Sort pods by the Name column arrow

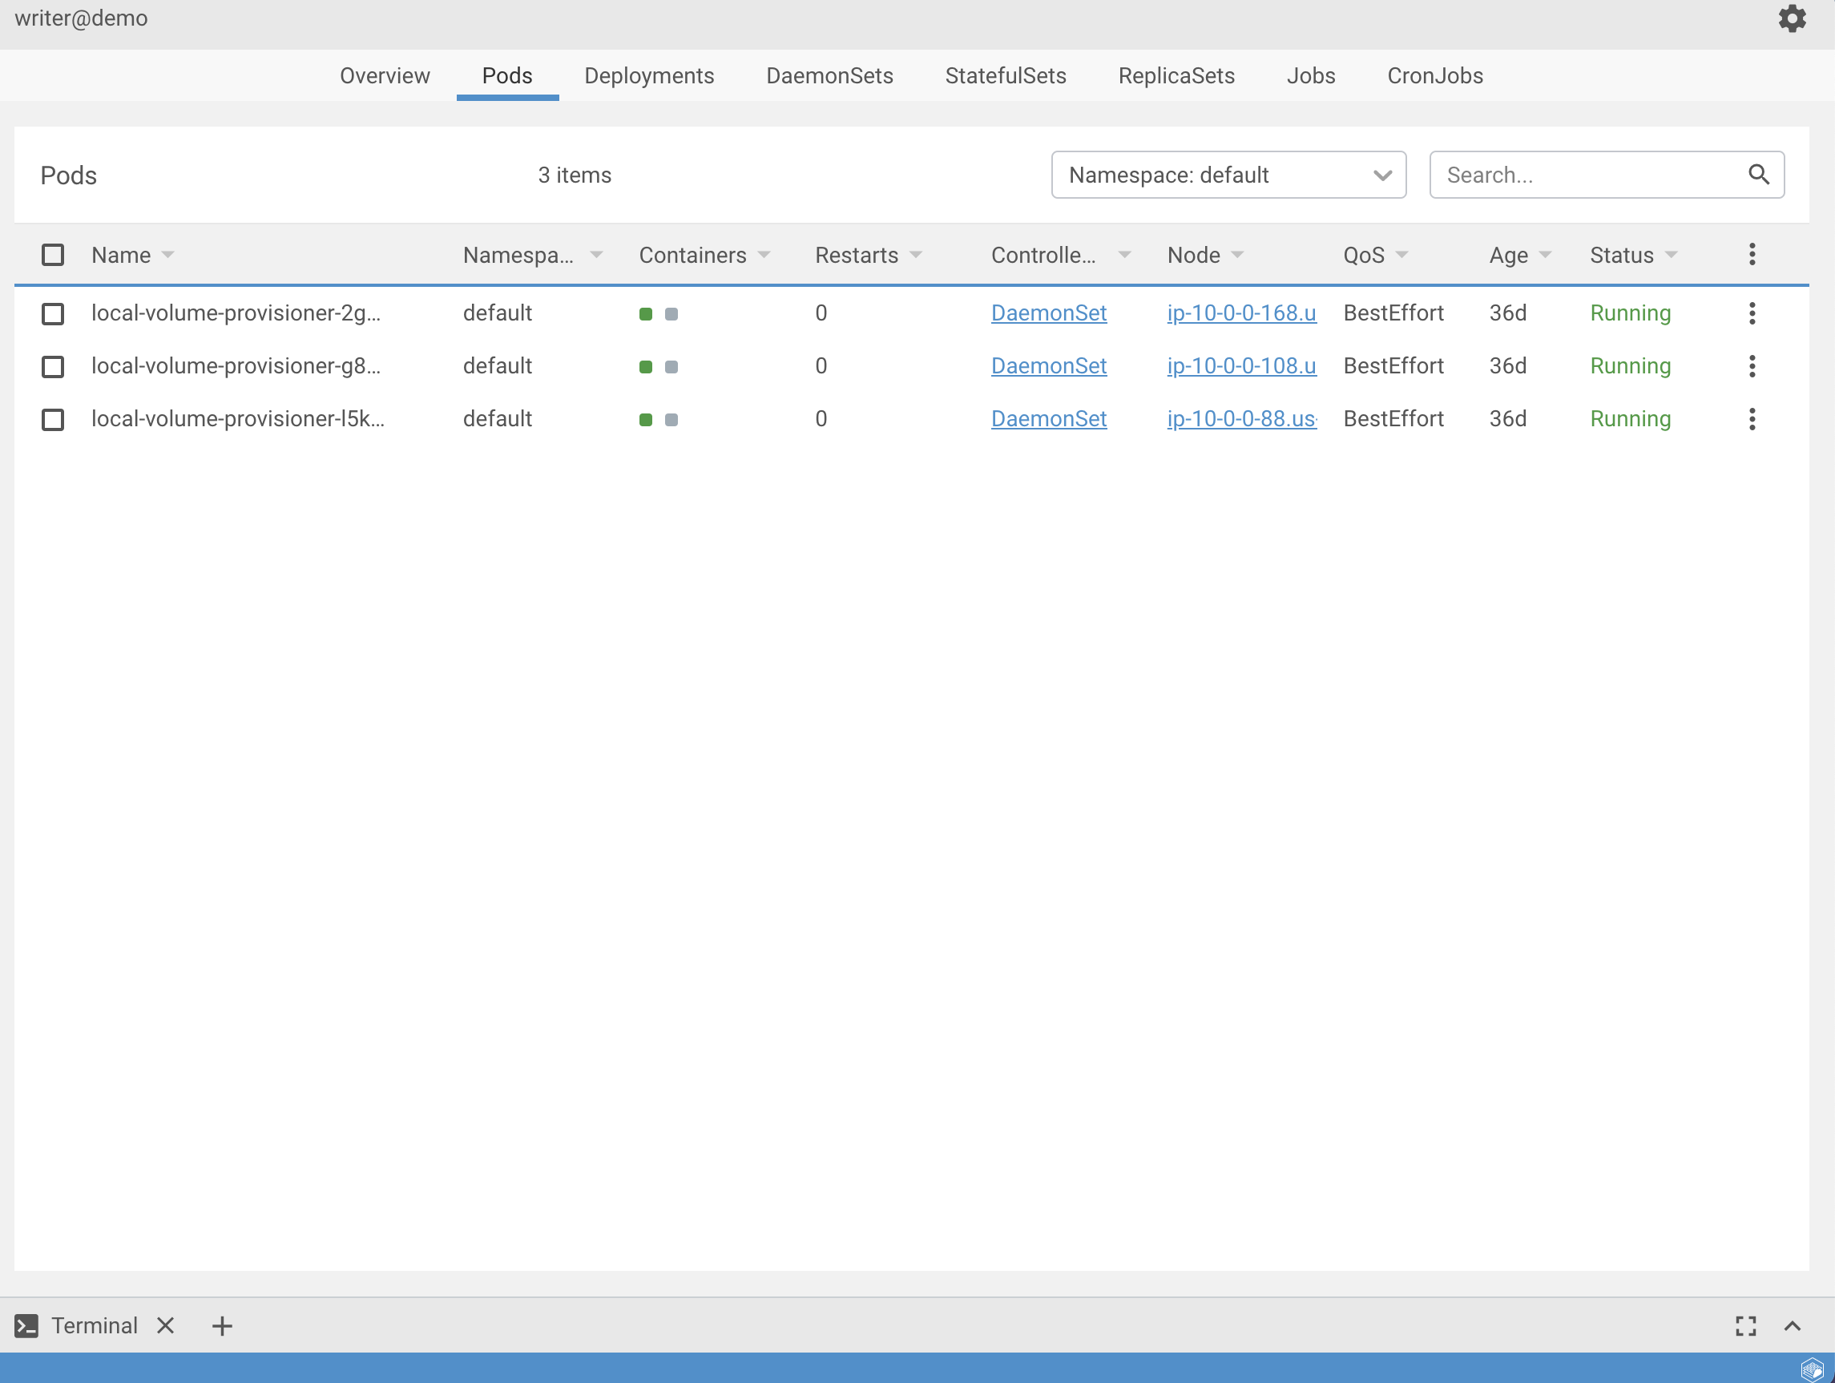[168, 255]
